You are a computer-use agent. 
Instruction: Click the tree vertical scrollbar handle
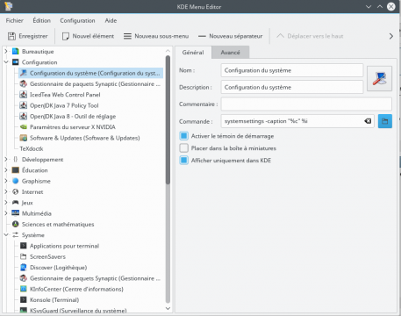pos(168,120)
